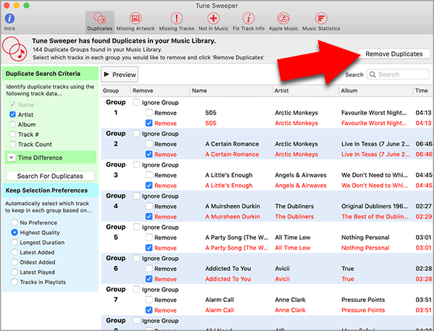Enable the Track # criteria checkbox
434x331 pixels.
(x=12, y=135)
